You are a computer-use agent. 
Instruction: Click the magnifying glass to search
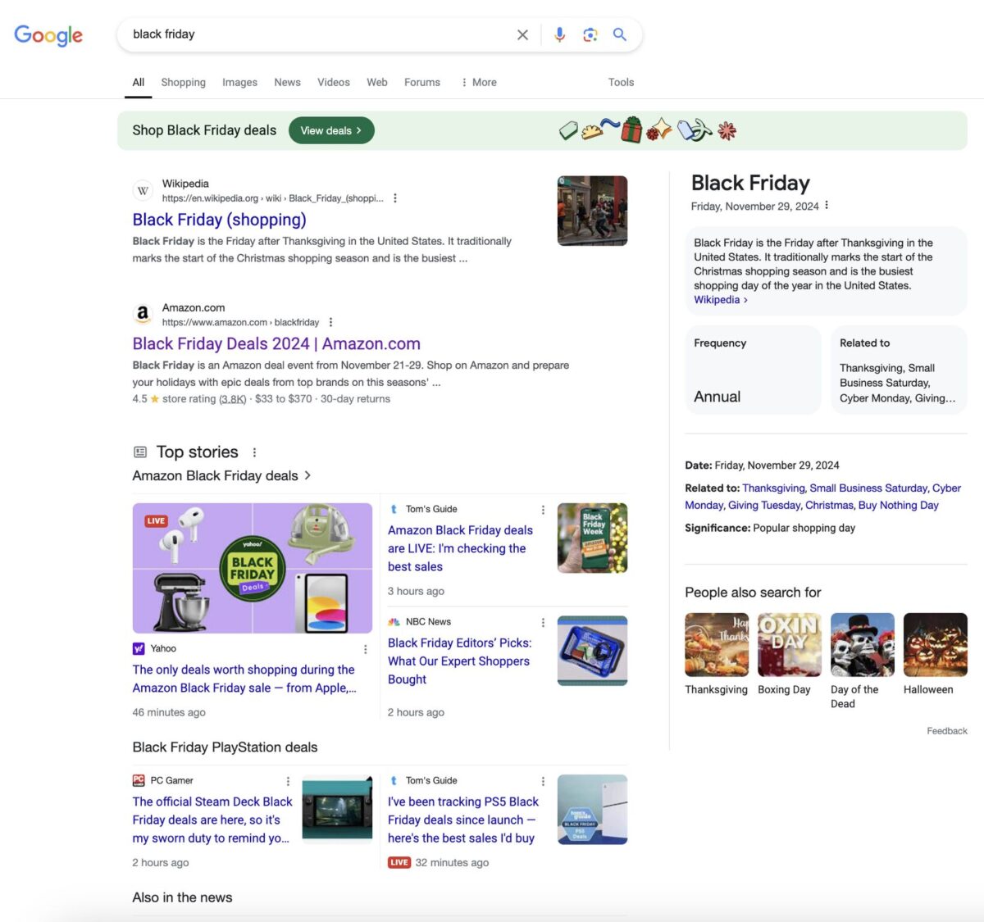[620, 34]
